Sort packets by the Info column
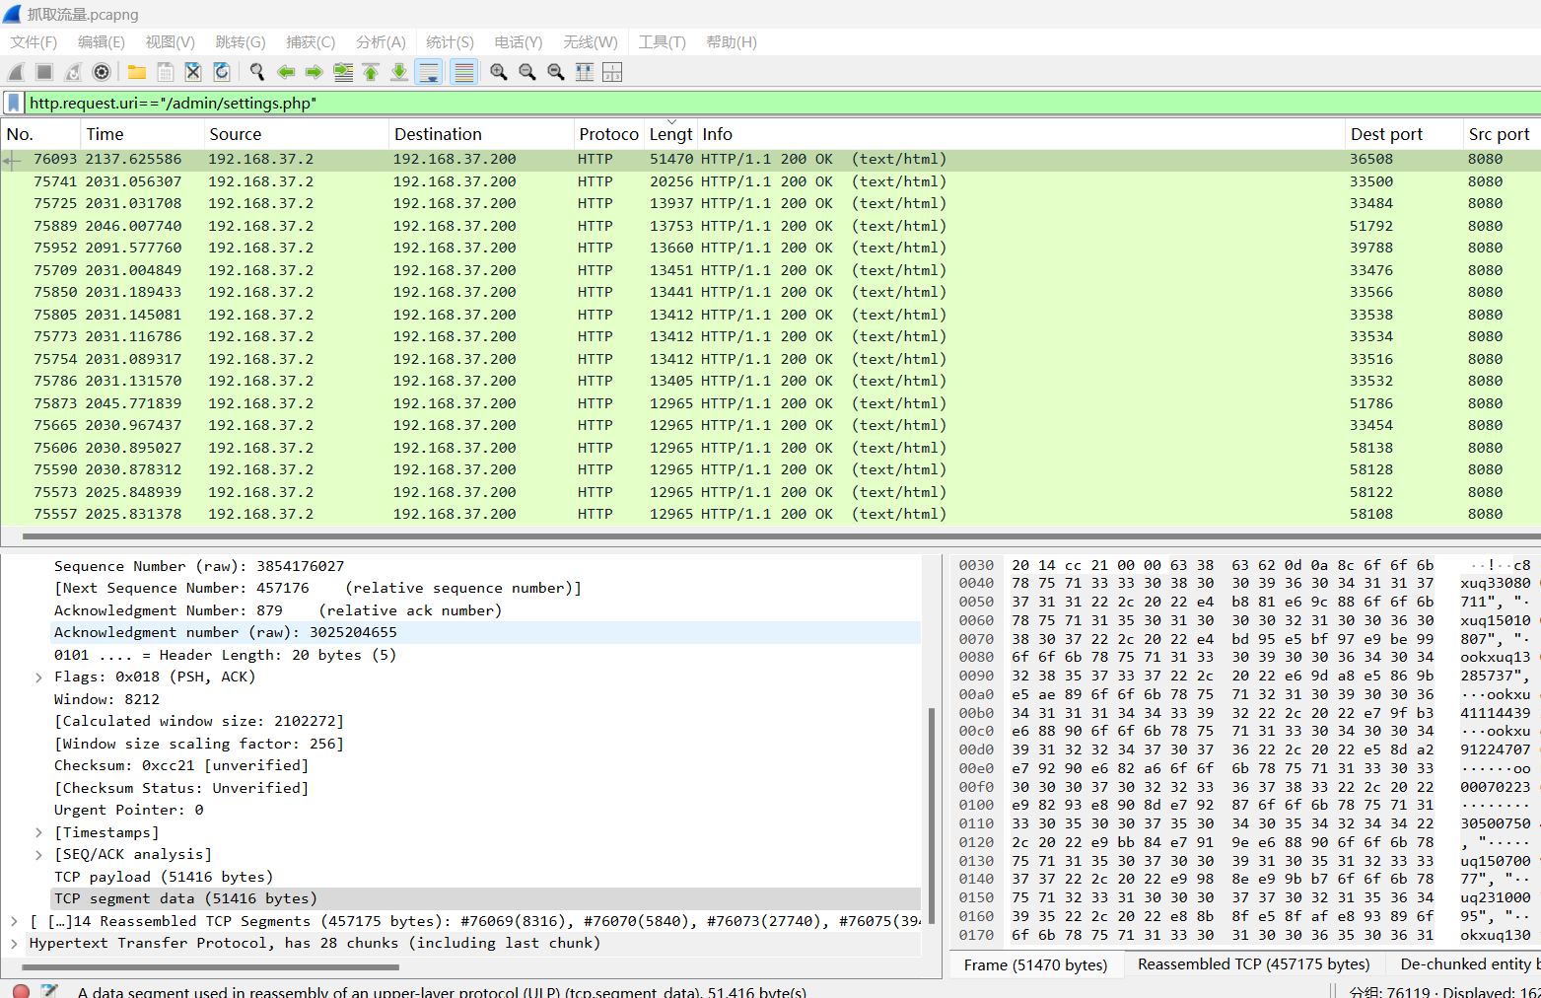Viewport: 1541px width, 998px height. (1021, 134)
